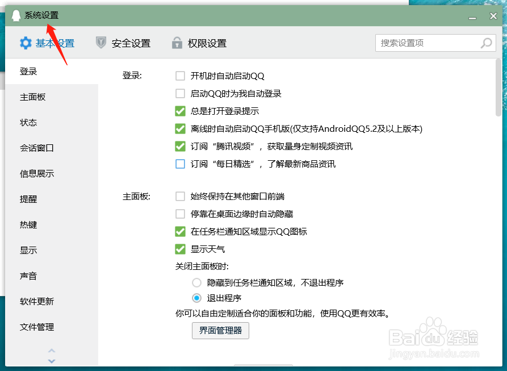Open 提醒 settings in sidebar
507x371 pixels.
[x=52, y=199]
